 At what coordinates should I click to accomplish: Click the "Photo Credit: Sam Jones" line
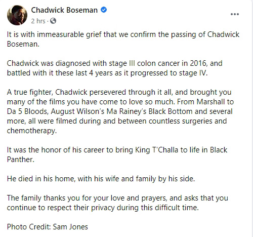coord(48,227)
